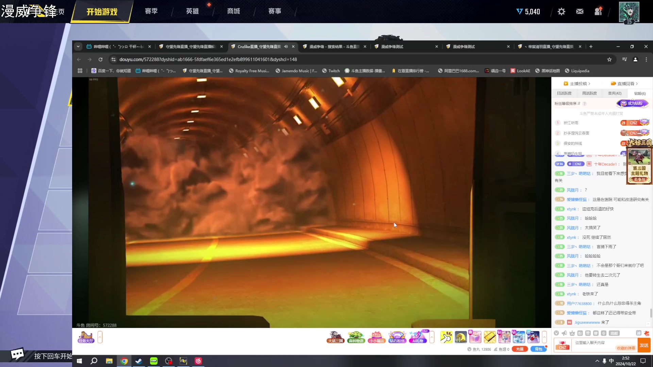
Task: Switch to 漫威争锋 - 搜索结果 tab
Action: [x=334, y=47]
